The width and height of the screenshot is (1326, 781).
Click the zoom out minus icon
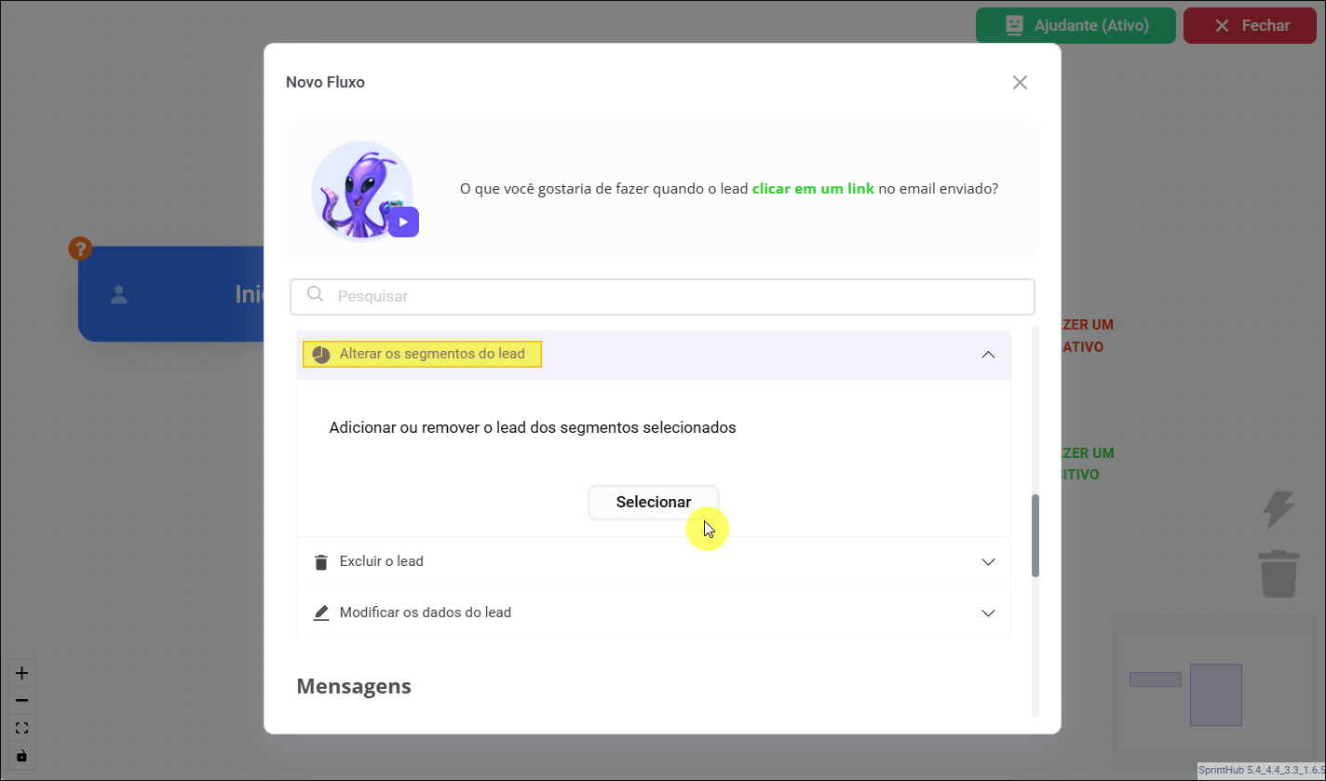point(22,700)
